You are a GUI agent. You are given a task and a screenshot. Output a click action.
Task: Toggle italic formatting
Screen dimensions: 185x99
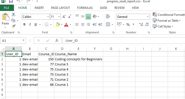point(30,24)
